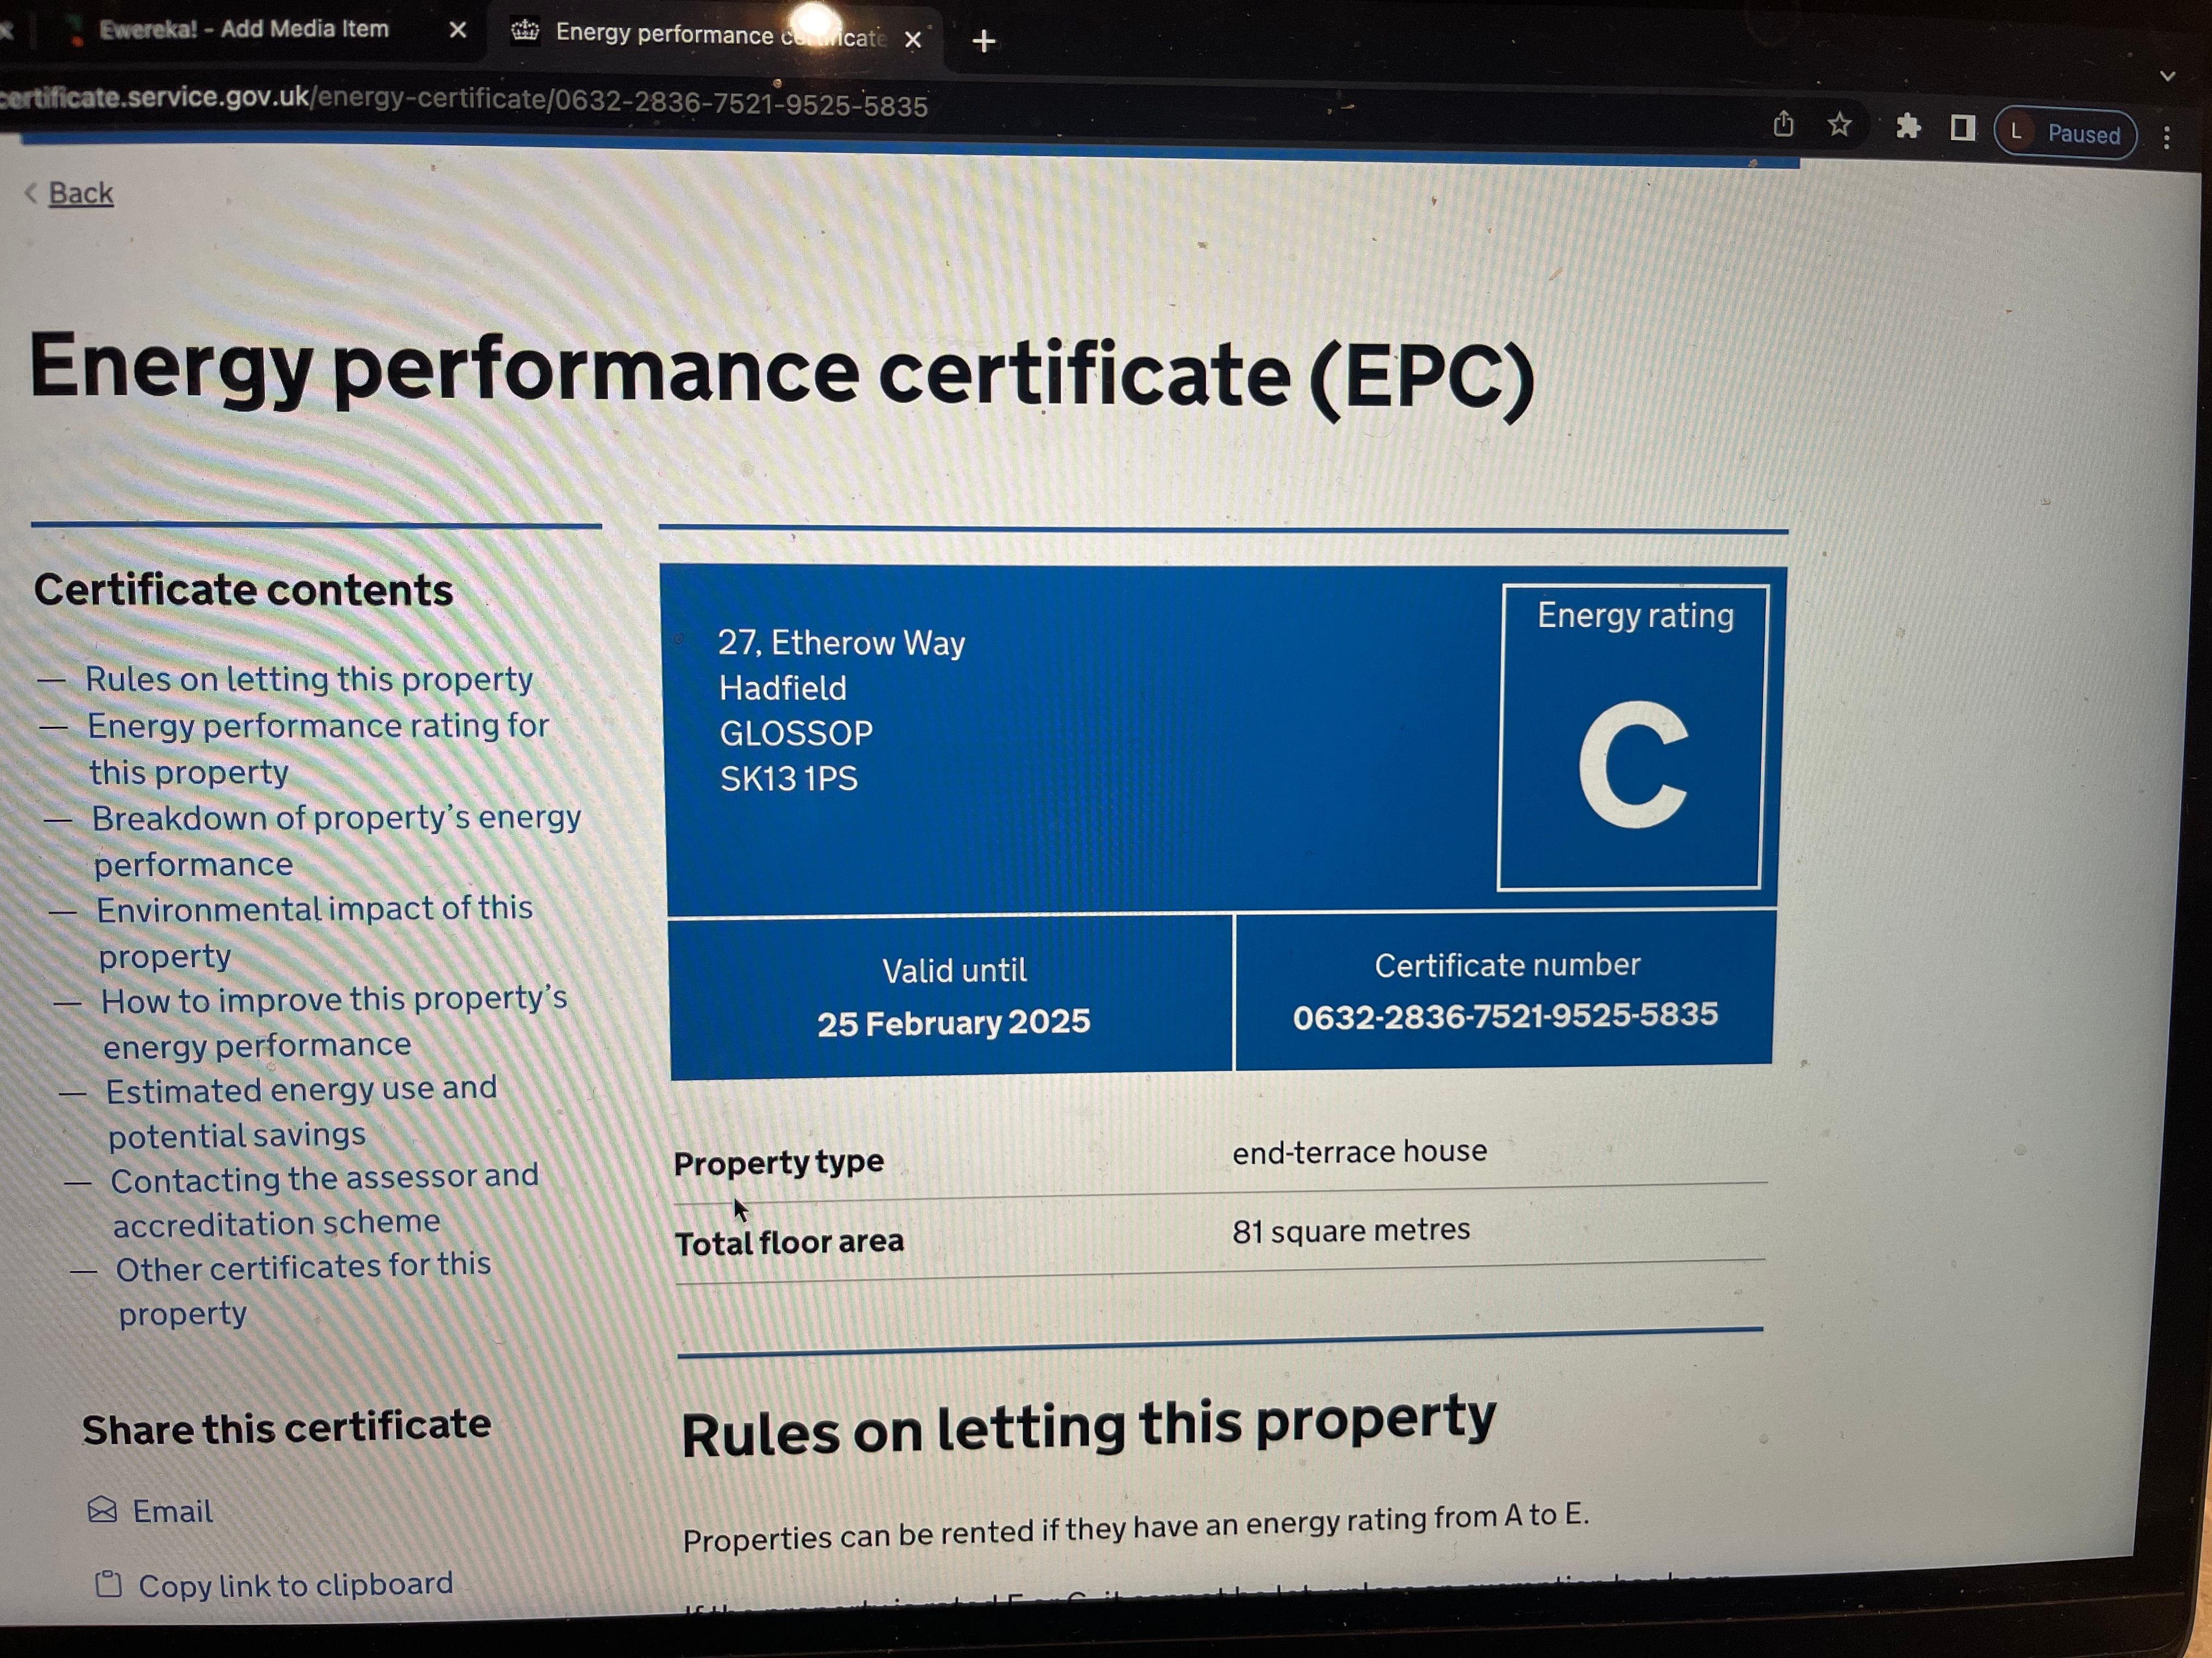Open Chrome three-dot menu
This screenshot has width=2212, height=1658.
(x=2166, y=138)
